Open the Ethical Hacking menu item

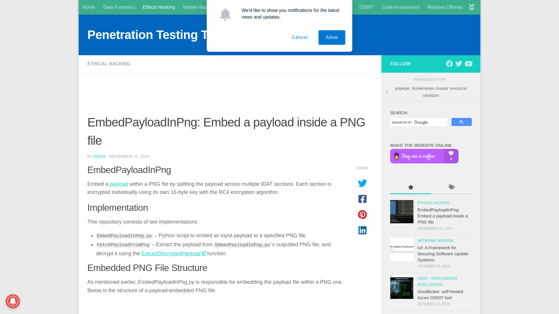click(x=159, y=7)
